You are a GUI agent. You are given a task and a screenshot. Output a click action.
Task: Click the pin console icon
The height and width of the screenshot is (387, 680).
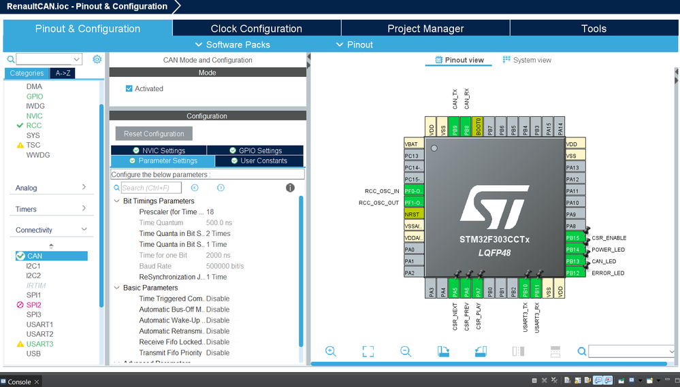click(621, 380)
